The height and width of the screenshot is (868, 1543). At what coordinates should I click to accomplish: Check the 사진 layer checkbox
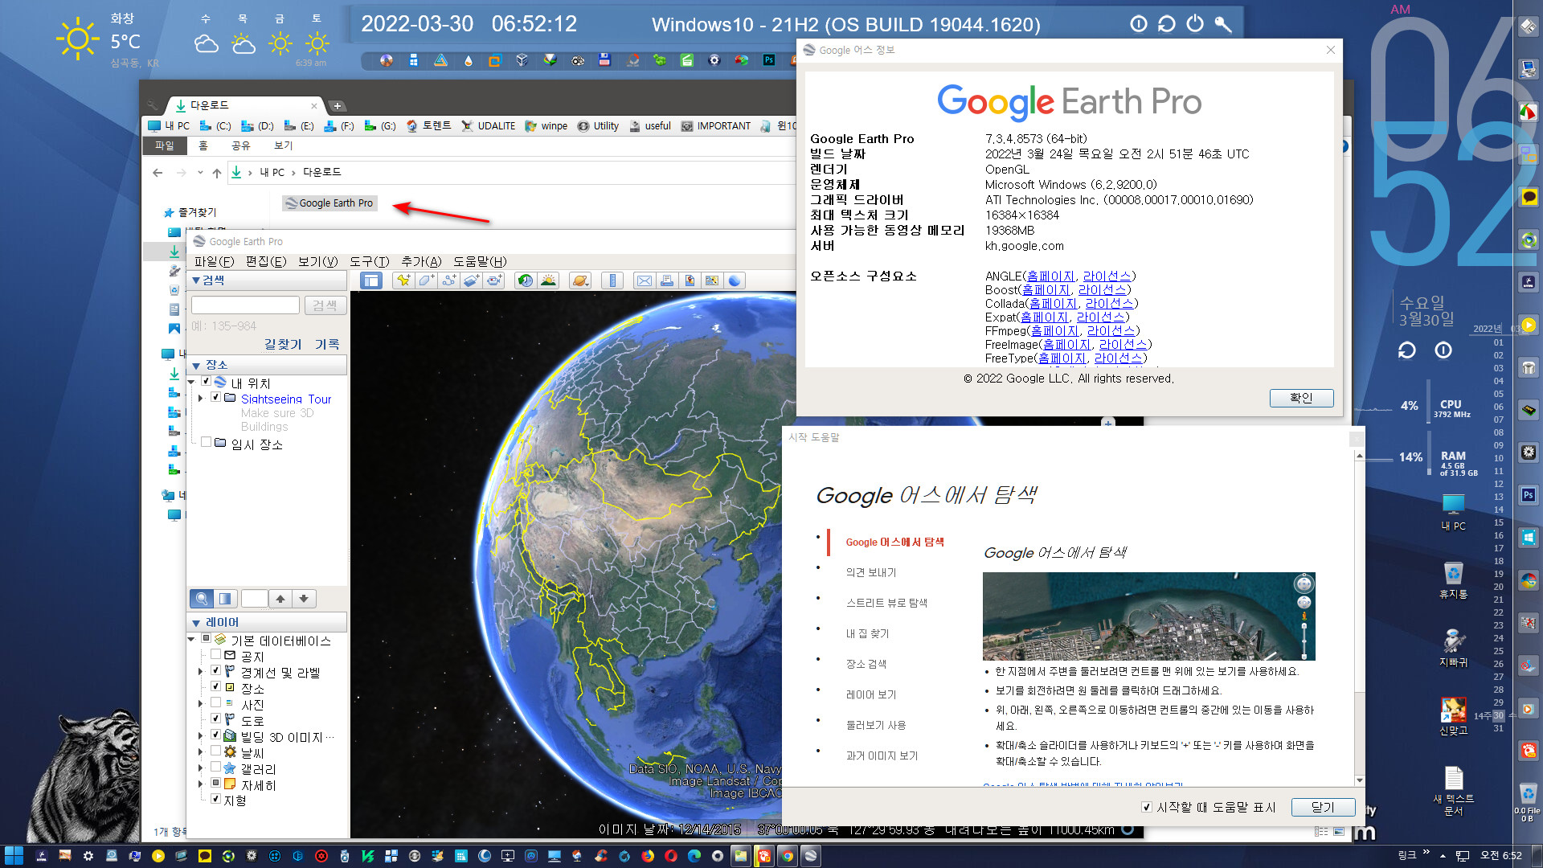(215, 702)
